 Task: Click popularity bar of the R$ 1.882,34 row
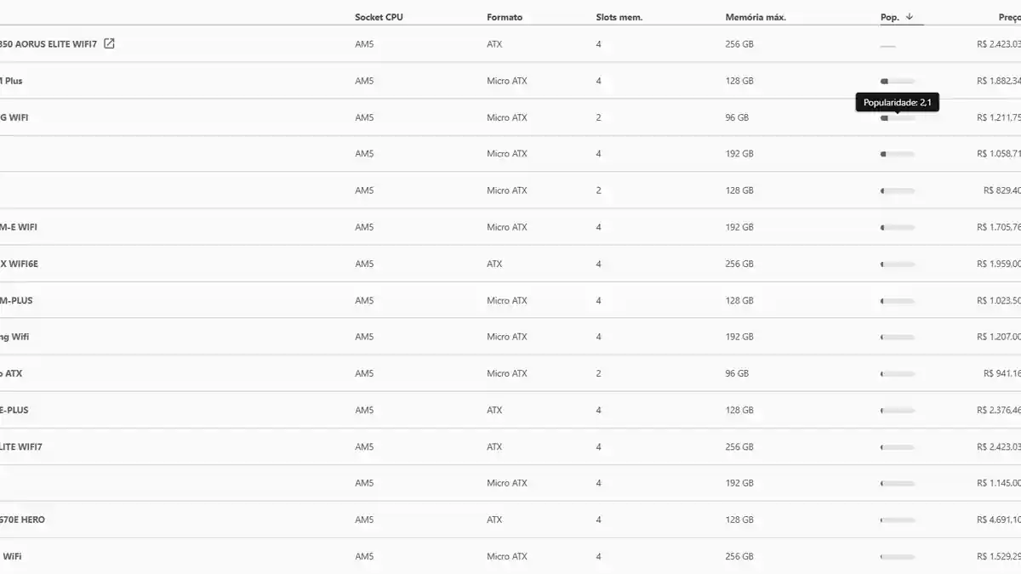(898, 82)
